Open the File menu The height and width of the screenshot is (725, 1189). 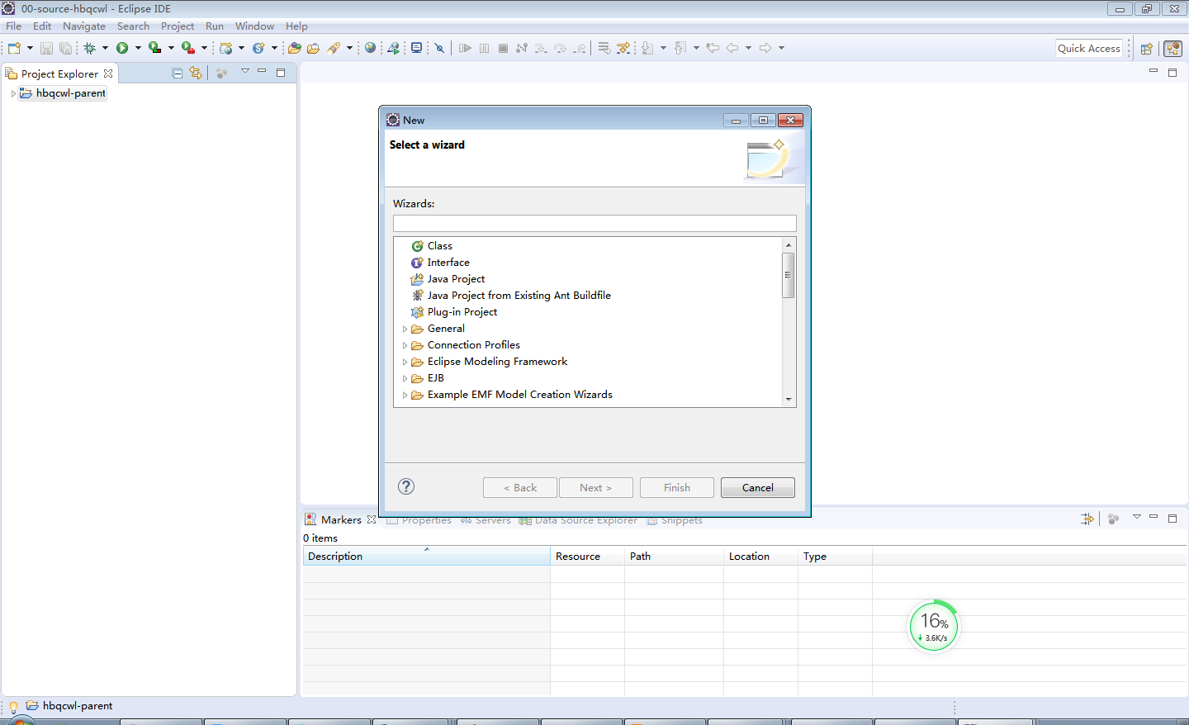point(14,26)
